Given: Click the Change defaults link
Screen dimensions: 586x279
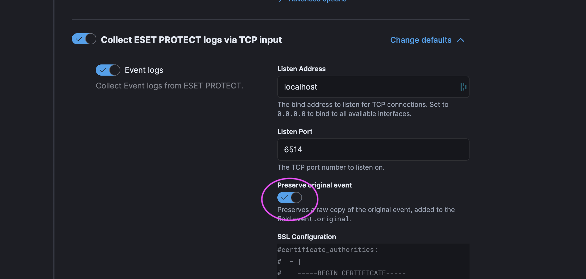Looking at the screenshot, I should tap(421, 40).
